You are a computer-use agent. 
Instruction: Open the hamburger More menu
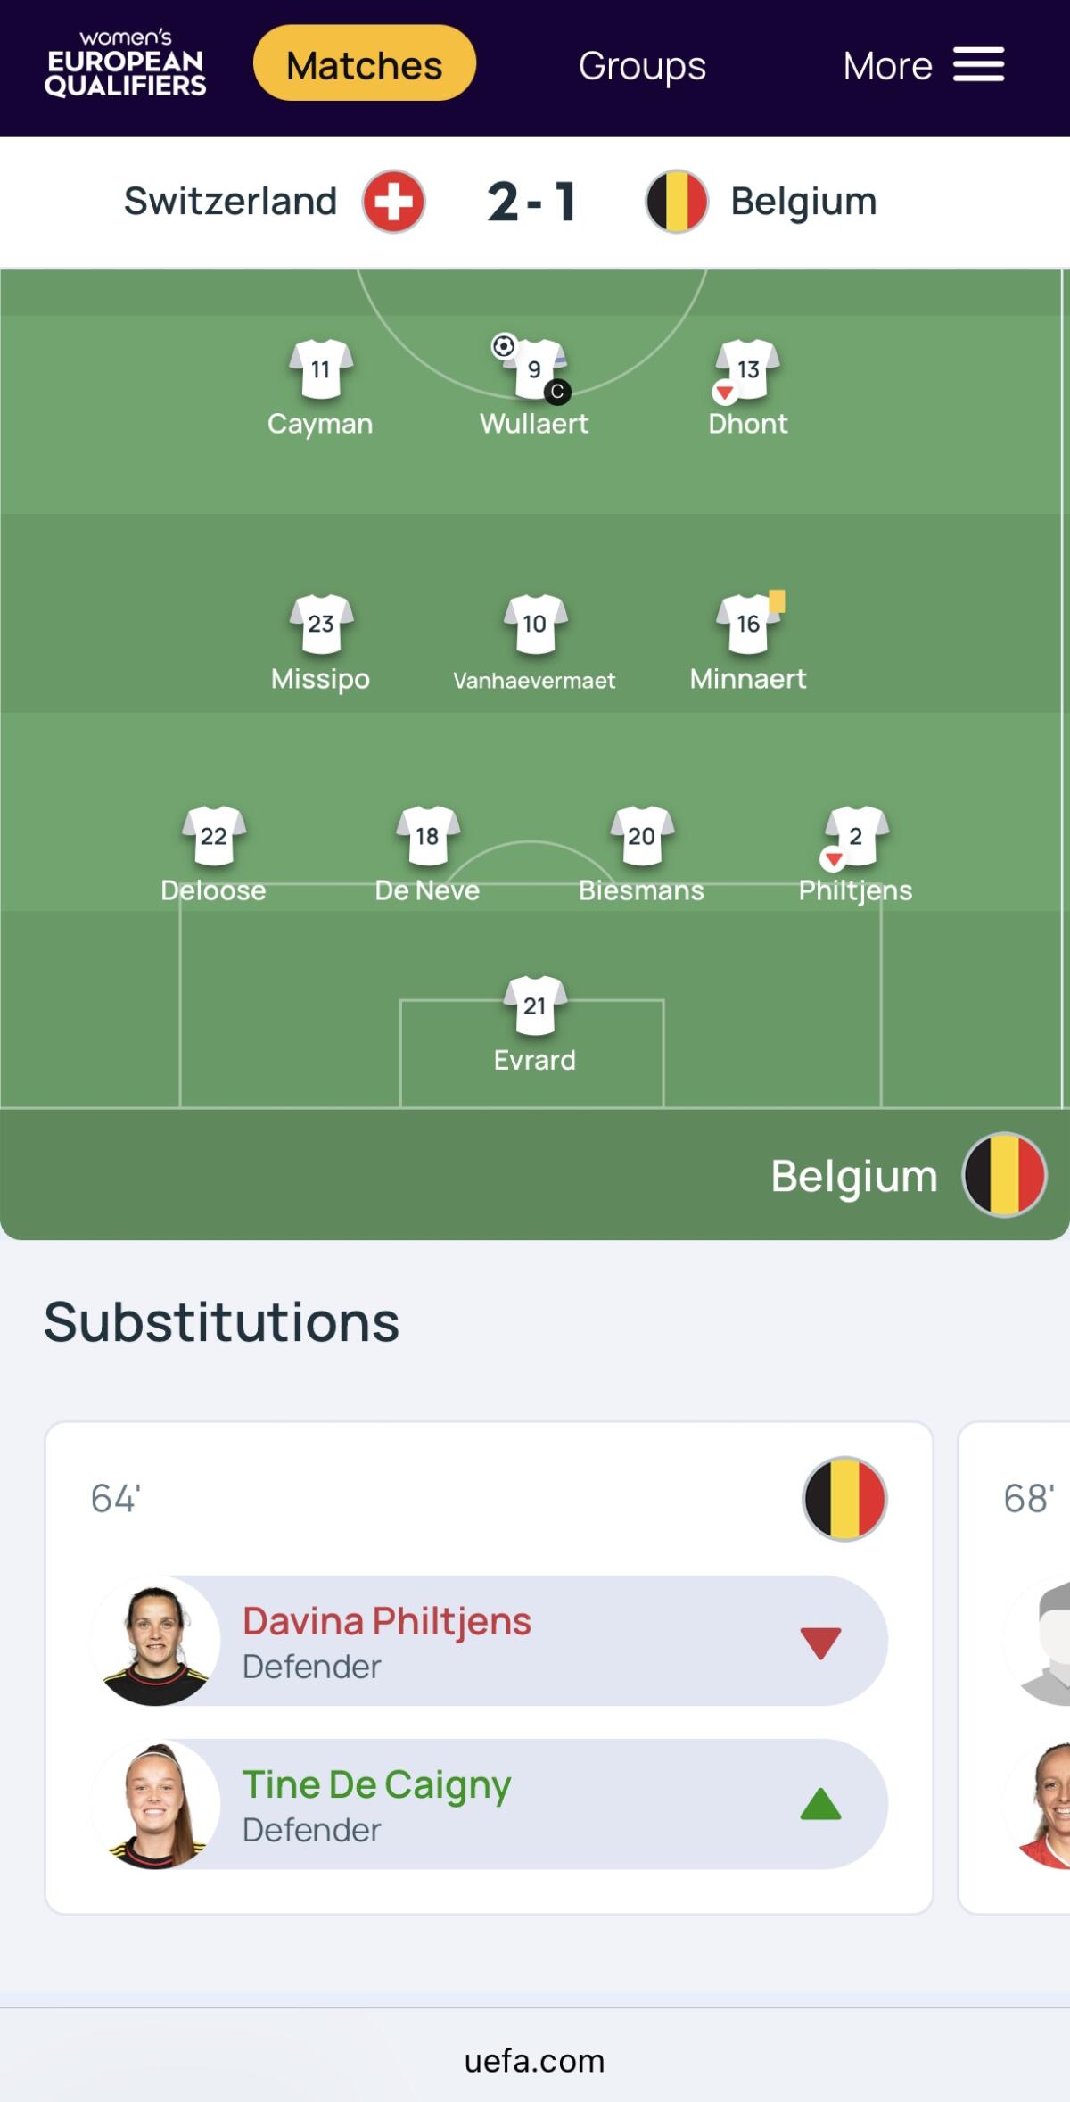point(977,65)
